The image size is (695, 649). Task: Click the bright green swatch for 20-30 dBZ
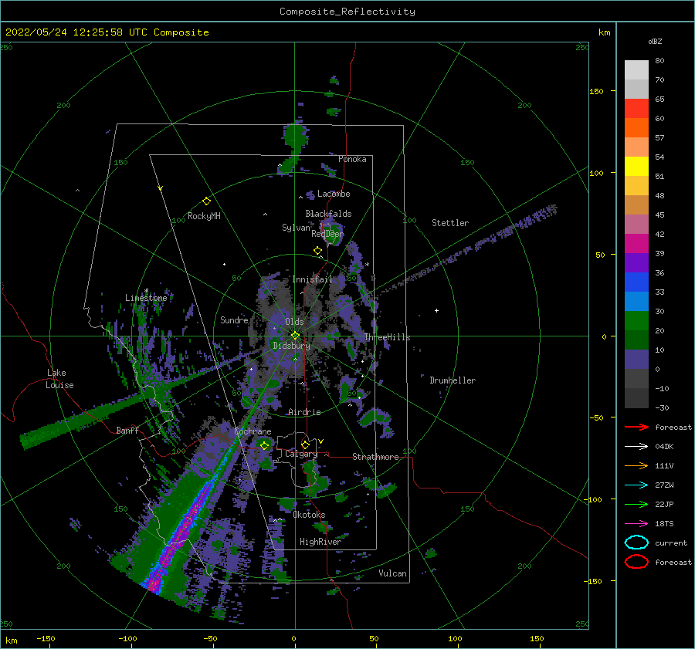[x=636, y=321]
